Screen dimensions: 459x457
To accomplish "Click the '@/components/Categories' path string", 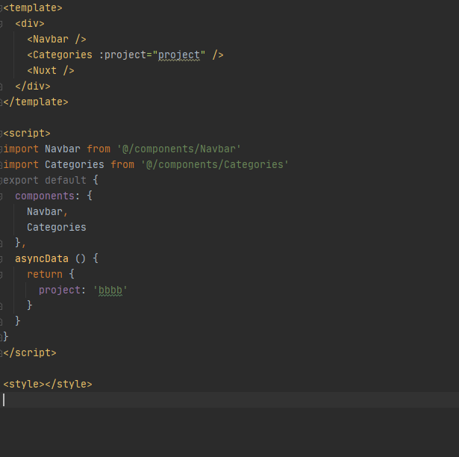I will [214, 164].
